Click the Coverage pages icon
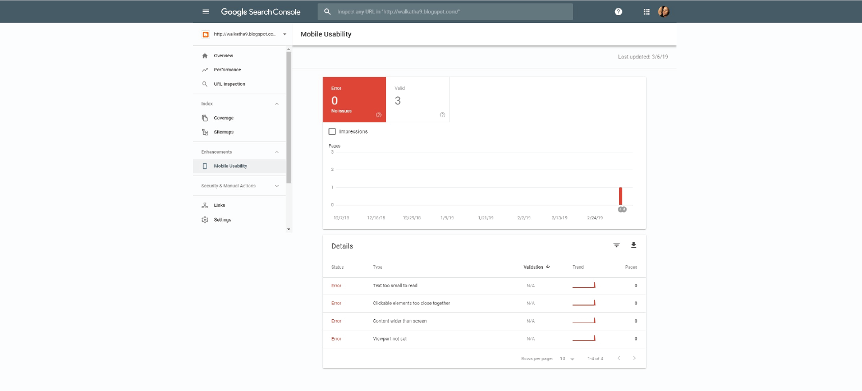 [x=205, y=118]
